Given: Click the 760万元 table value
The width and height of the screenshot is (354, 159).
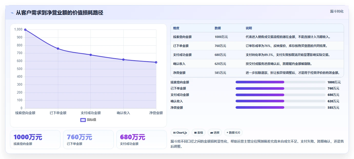Looking at the screenshot, I should (x=220, y=46).
